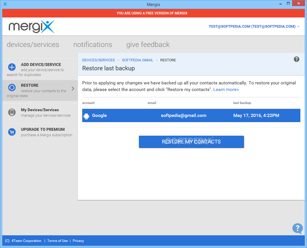This screenshot has height=248, width=307.
Task: Click the May 17, 2016, 4:22PM backup date
Action: click(x=256, y=116)
